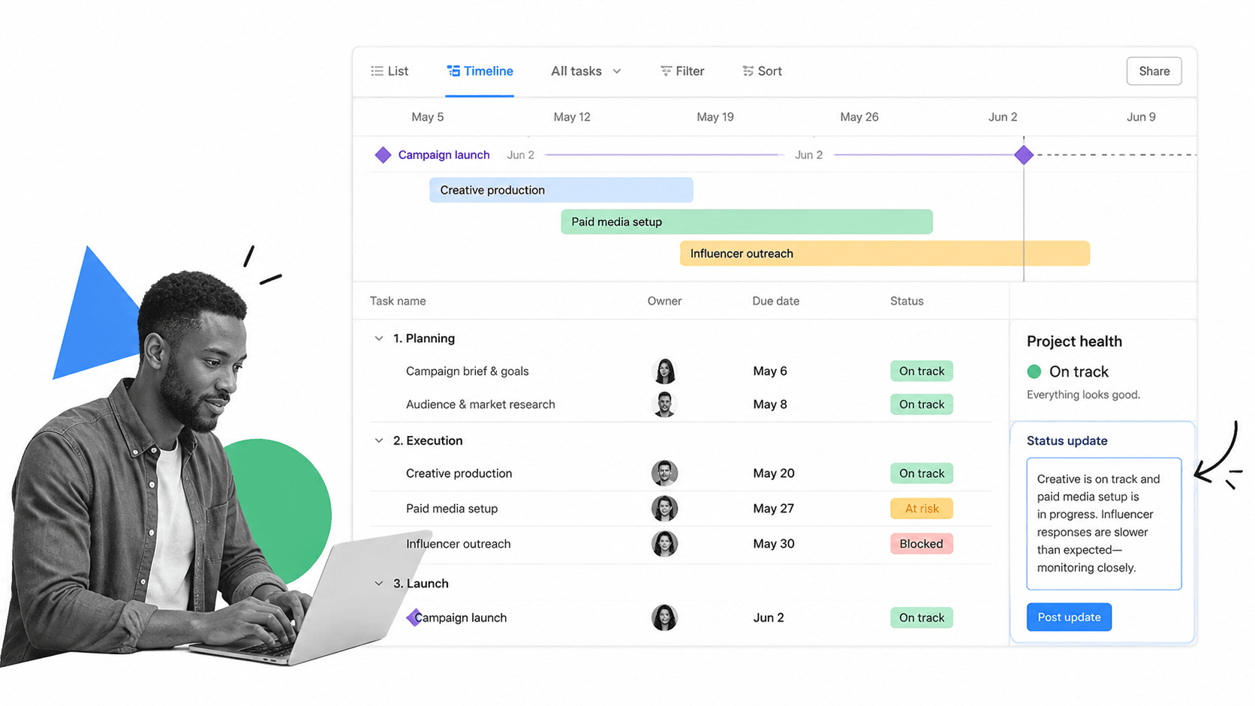Open the Audience & market research task

click(480, 404)
